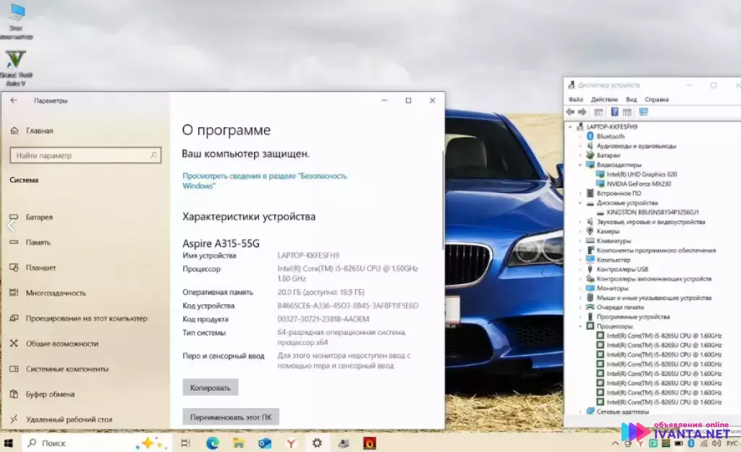
Task: Open Yandex Browser from the taskbar
Action: pyautogui.click(x=292, y=443)
